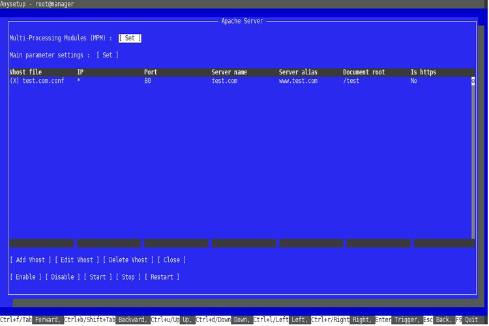The image size is (489, 326).
Task: Click the Vhost file column header
Action: tap(25, 72)
